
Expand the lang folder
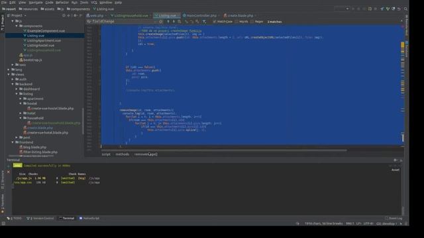(x=9, y=69)
